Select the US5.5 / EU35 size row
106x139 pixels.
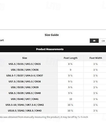[53, 64]
